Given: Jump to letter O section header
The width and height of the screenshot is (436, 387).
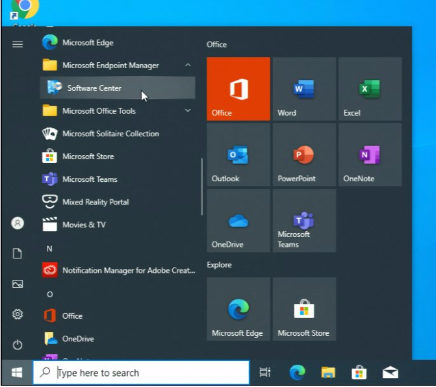Looking at the screenshot, I should pyautogui.click(x=50, y=295).
